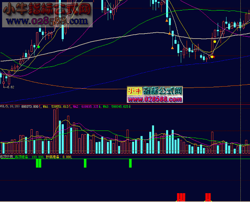Click the red up arrow after VOL value
This screenshot has height=202, width=250.
pyautogui.click(x=39, y=106)
